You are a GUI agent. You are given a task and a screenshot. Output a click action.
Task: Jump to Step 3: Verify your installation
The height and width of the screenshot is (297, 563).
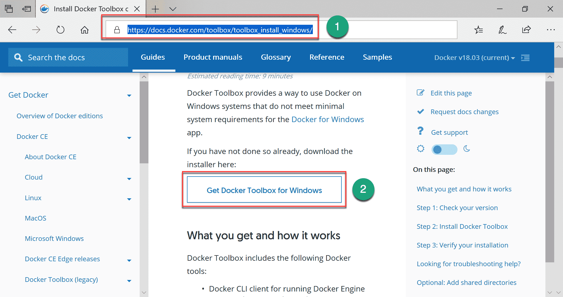462,245
